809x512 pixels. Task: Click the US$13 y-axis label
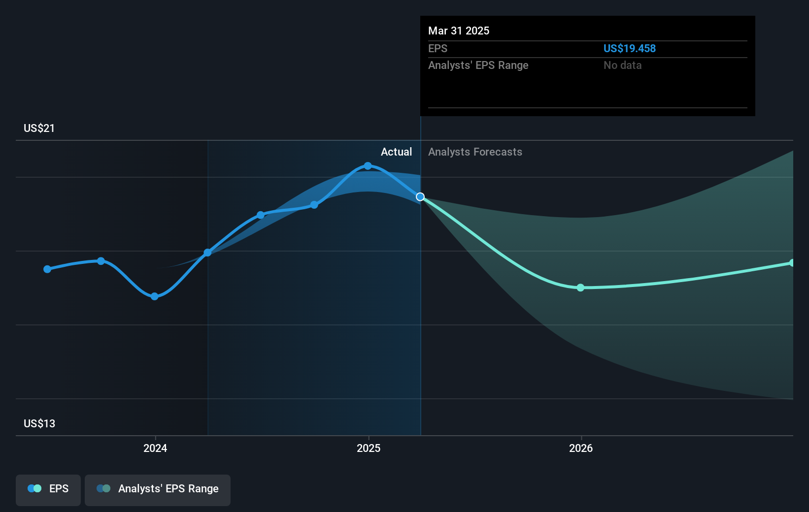(39, 423)
